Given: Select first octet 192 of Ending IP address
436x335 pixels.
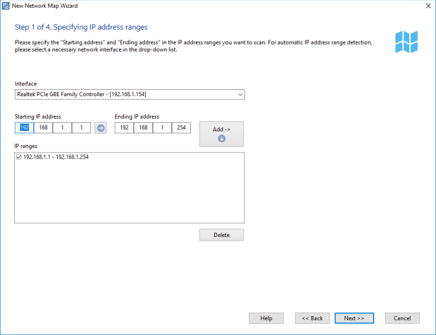Looking at the screenshot, I should pos(124,128).
